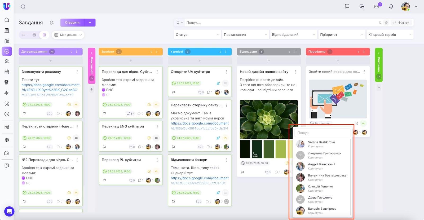Open the Tasks checkmark icon in sidebar
This screenshot has height=220, width=424.
(x=7, y=51)
